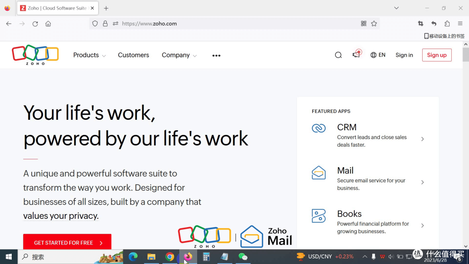Open the three-dot more menu
469x264 pixels.
click(216, 56)
